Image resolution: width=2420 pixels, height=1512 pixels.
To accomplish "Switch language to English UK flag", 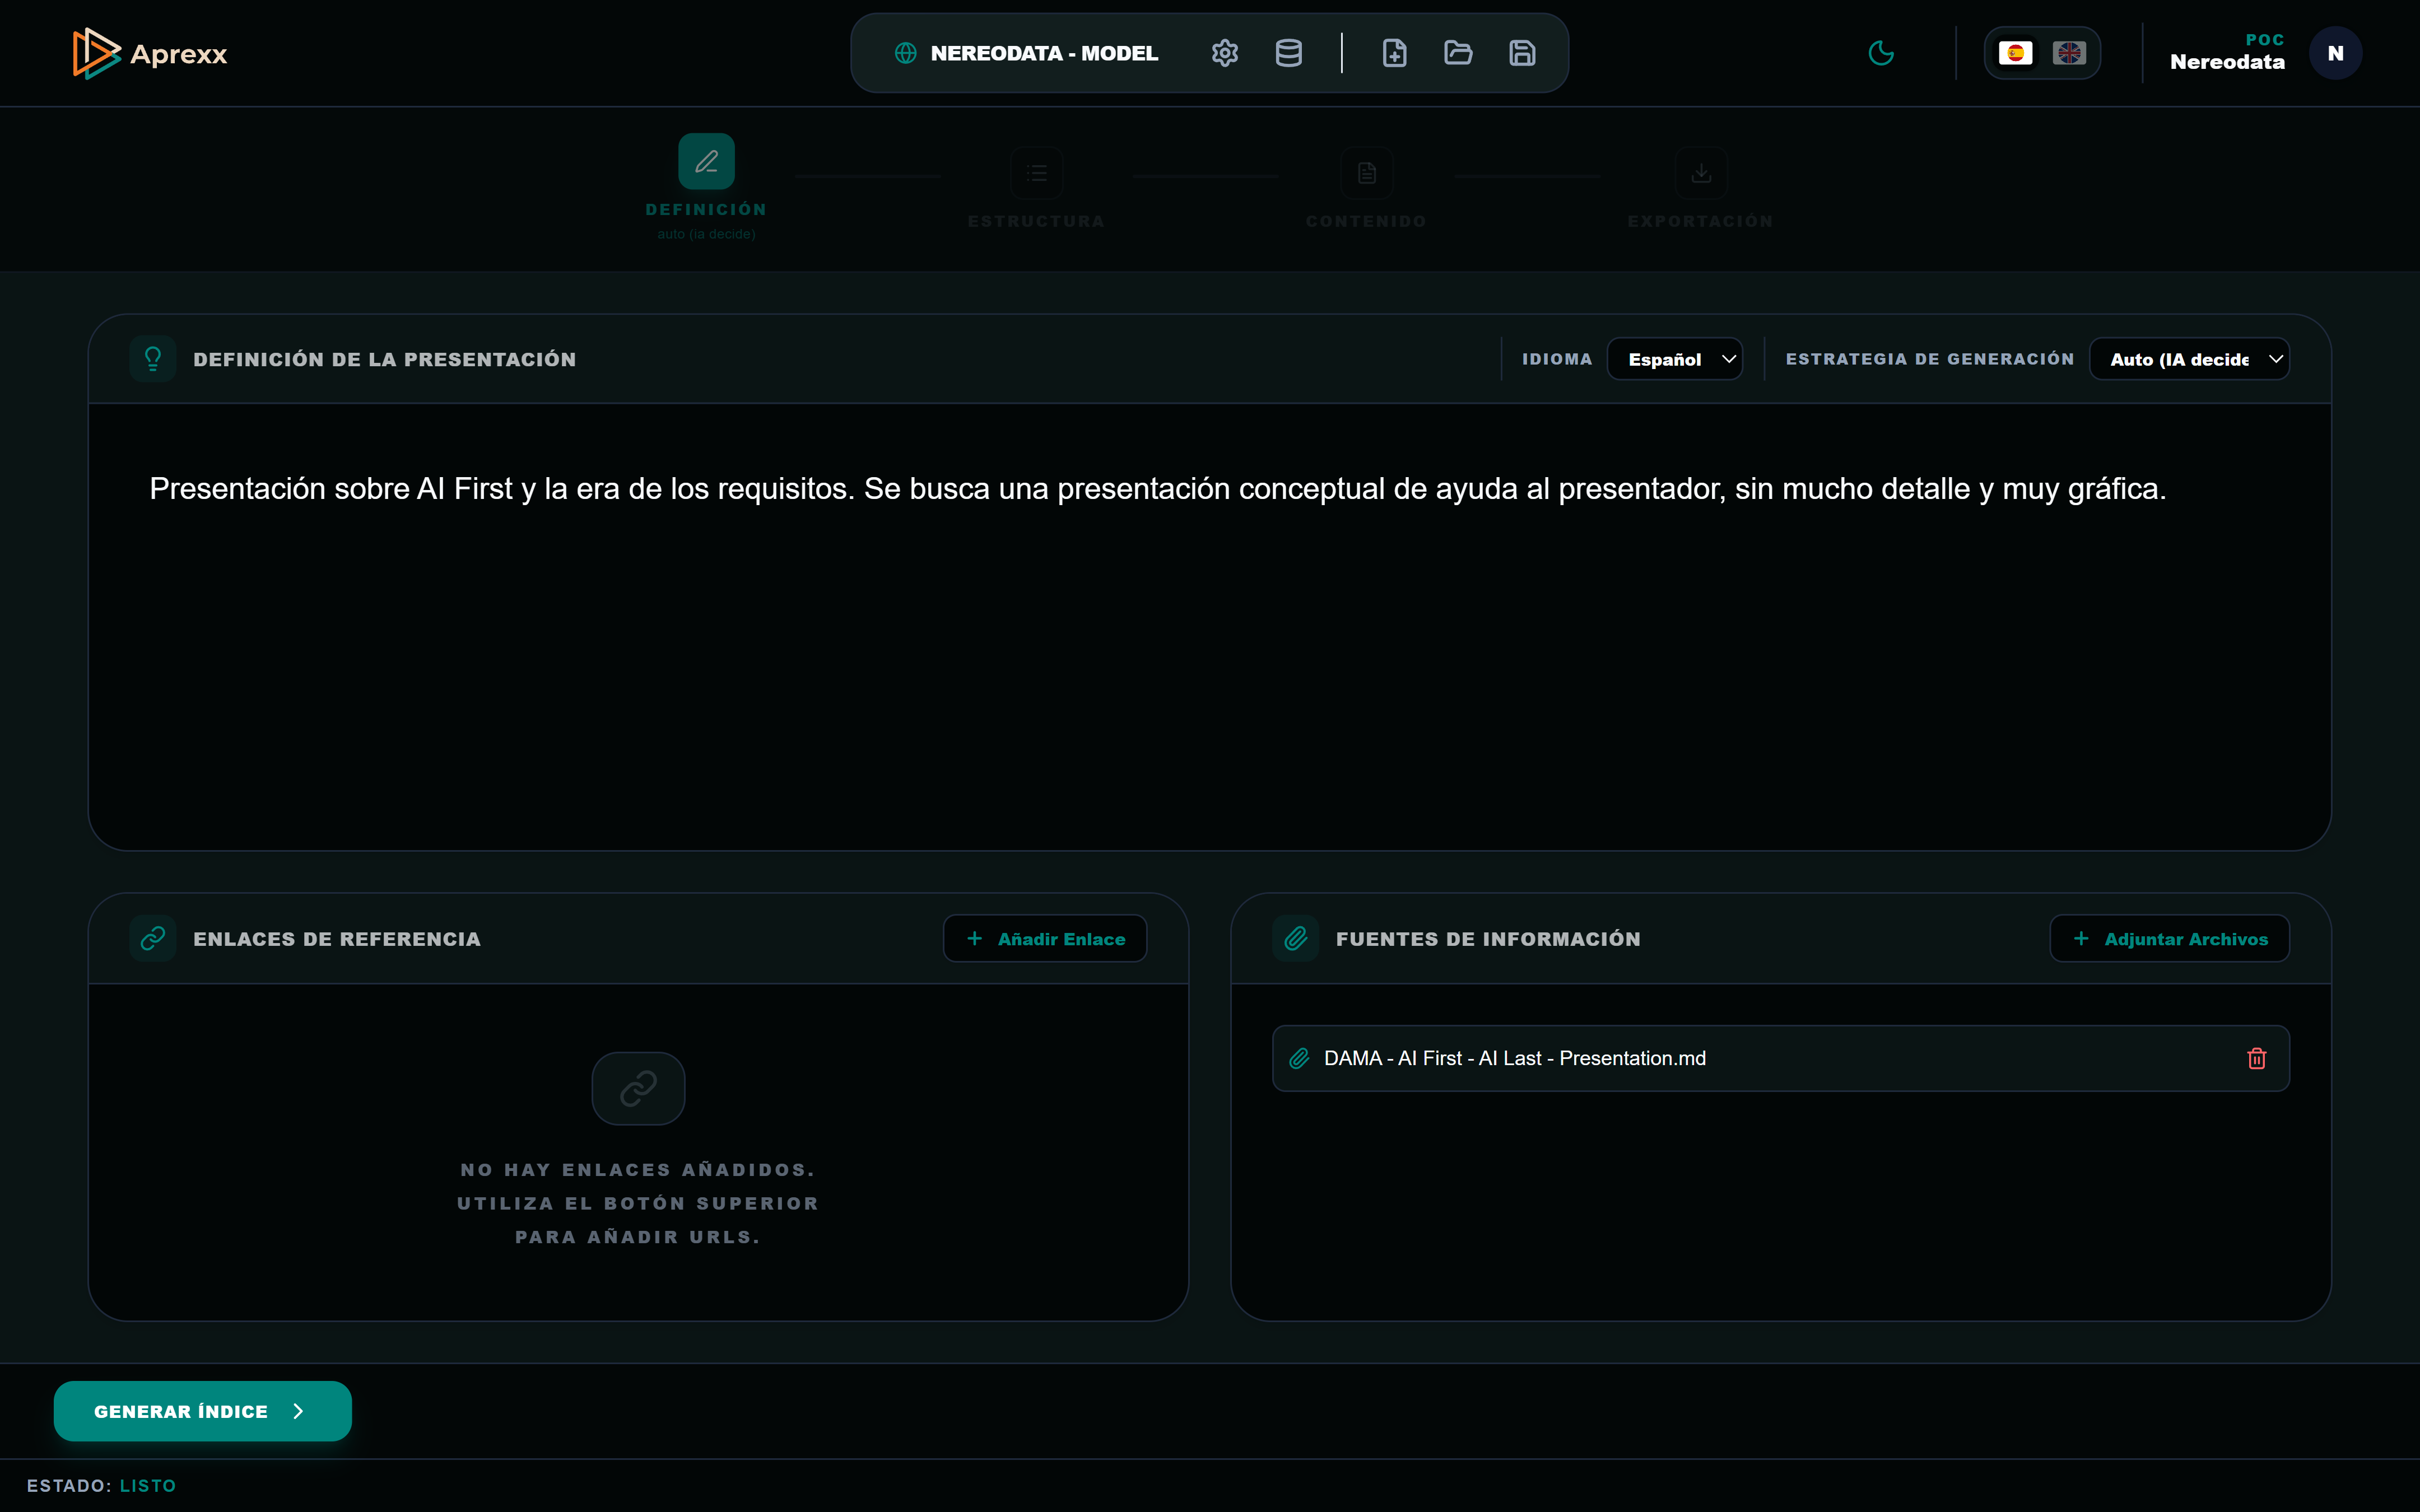I will (x=2069, y=53).
